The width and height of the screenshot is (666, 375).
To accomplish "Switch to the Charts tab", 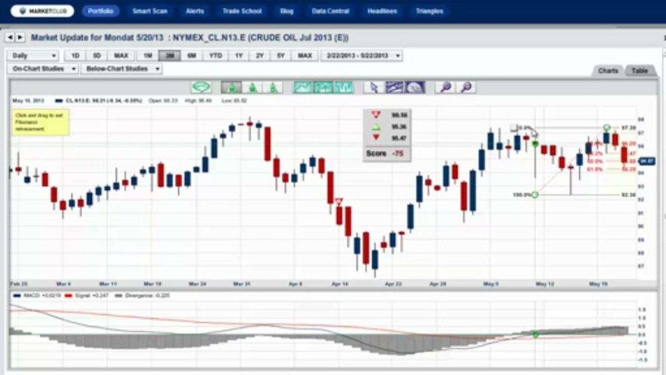I will pyautogui.click(x=608, y=71).
